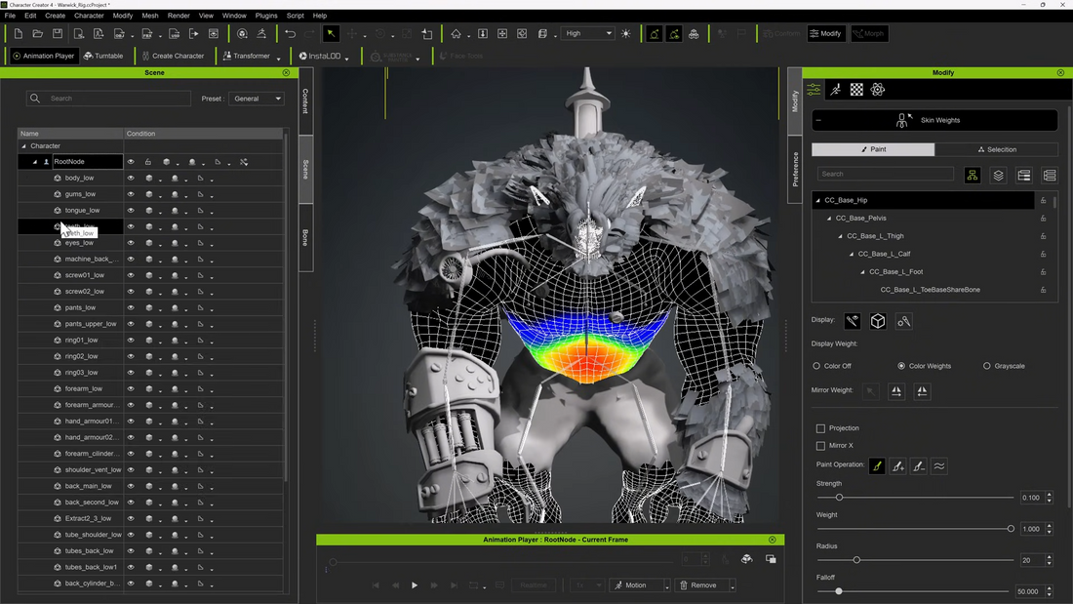1073x604 pixels.
Task: Show bone display icon
Action: pos(904,321)
